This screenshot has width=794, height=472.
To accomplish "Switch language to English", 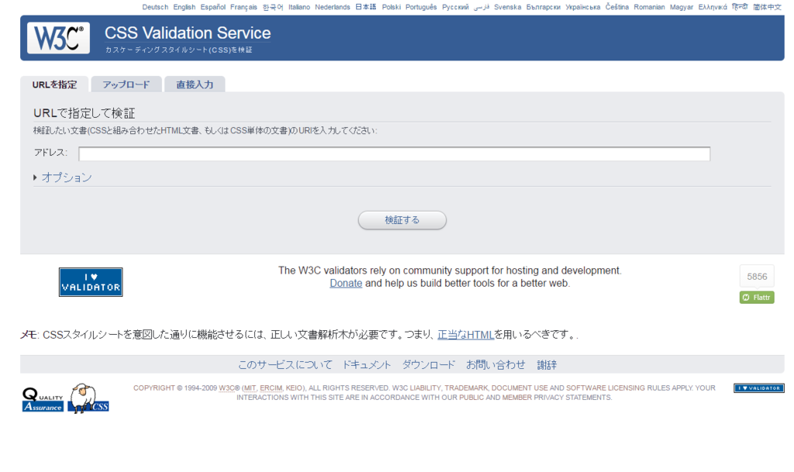I will point(184,7).
